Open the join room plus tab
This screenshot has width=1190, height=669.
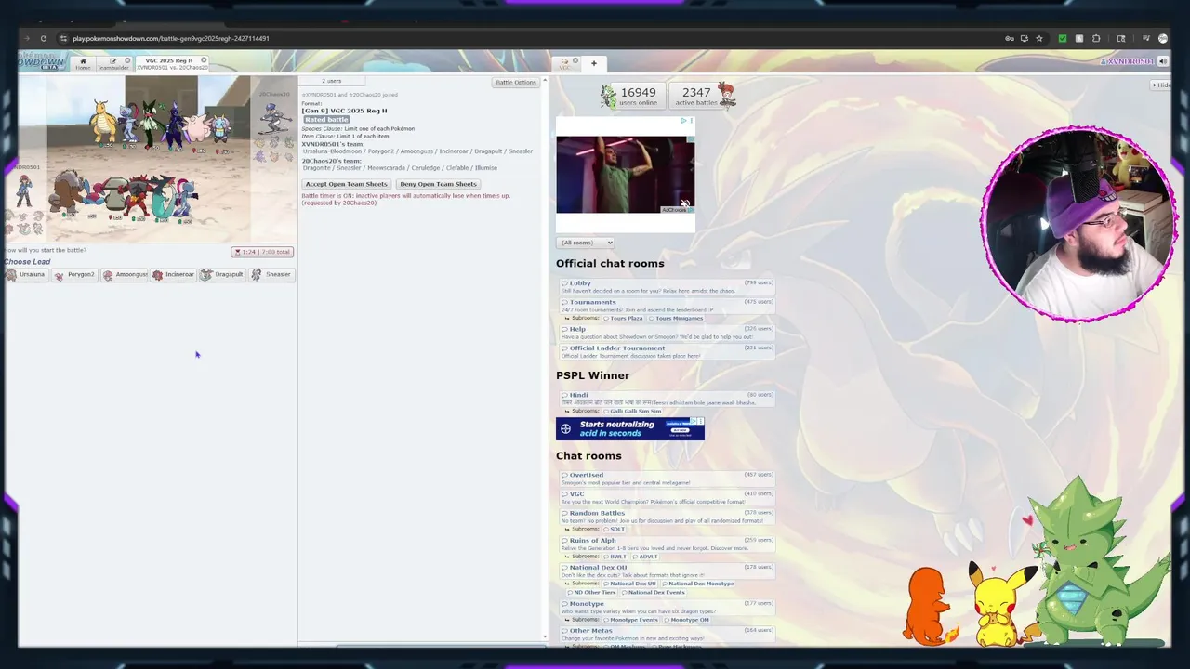[x=594, y=63]
